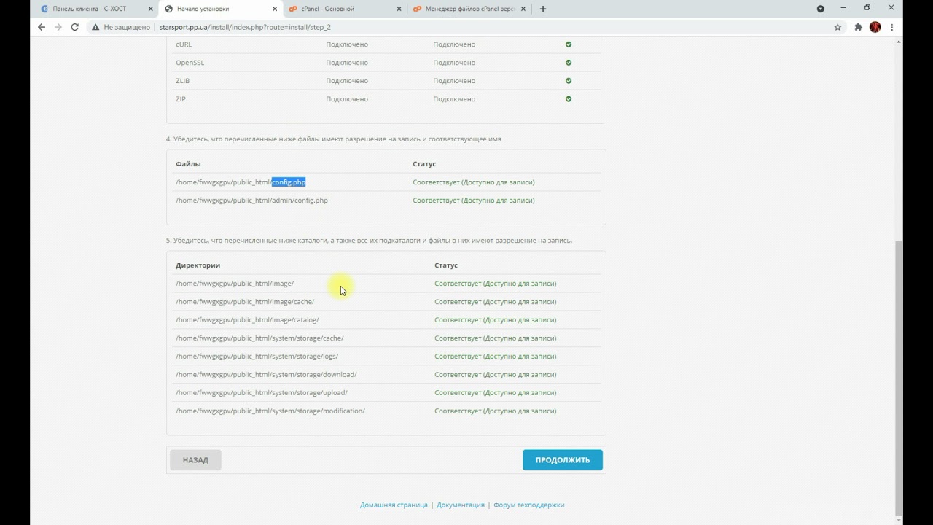
Task: Click the system/storage/modification/ directory path
Action: click(270, 411)
